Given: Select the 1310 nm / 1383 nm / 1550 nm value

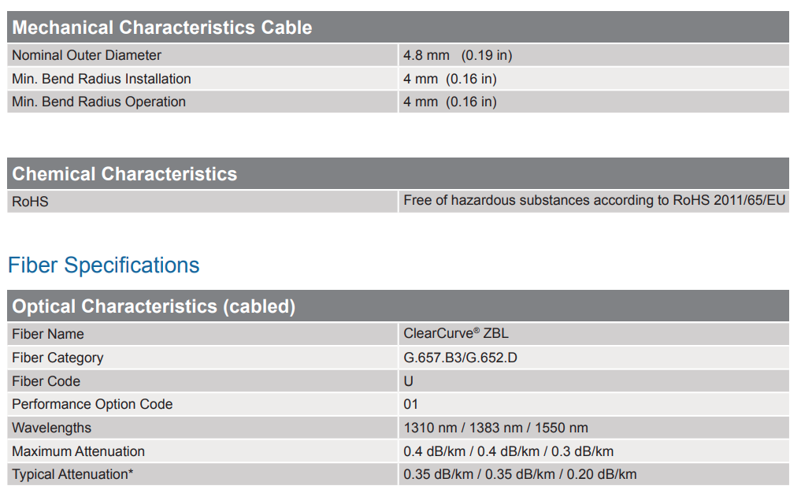Looking at the screenshot, I should click(495, 428).
